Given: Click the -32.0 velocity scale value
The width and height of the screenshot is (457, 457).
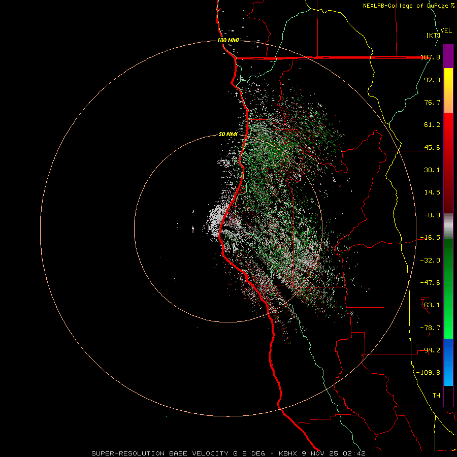Looking at the screenshot, I should [x=430, y=260].
